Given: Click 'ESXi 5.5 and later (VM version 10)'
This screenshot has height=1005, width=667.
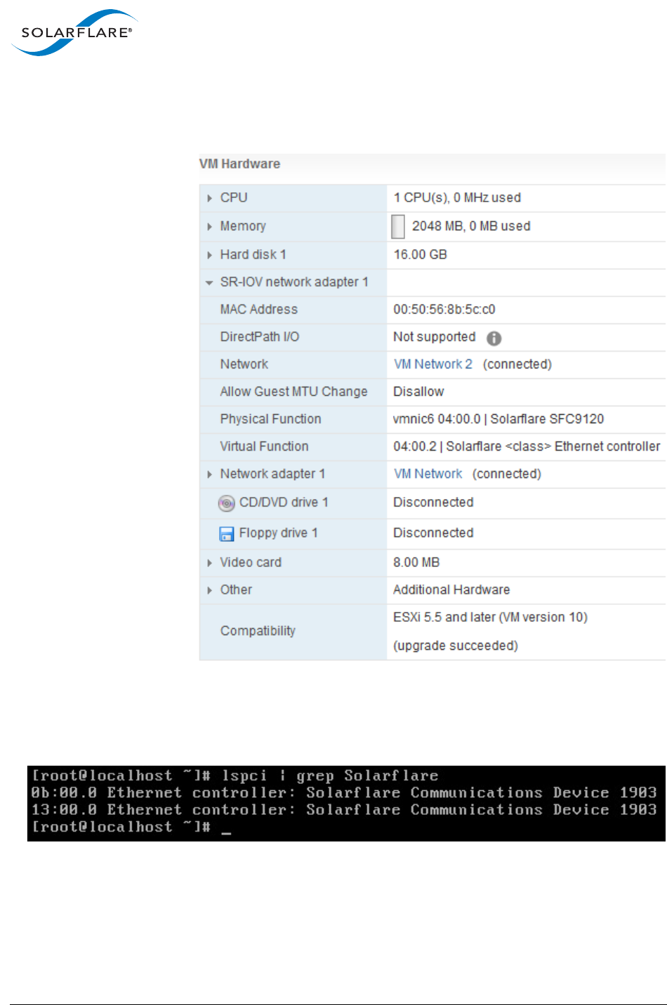Looking at the screenshot, I should 490,618.
